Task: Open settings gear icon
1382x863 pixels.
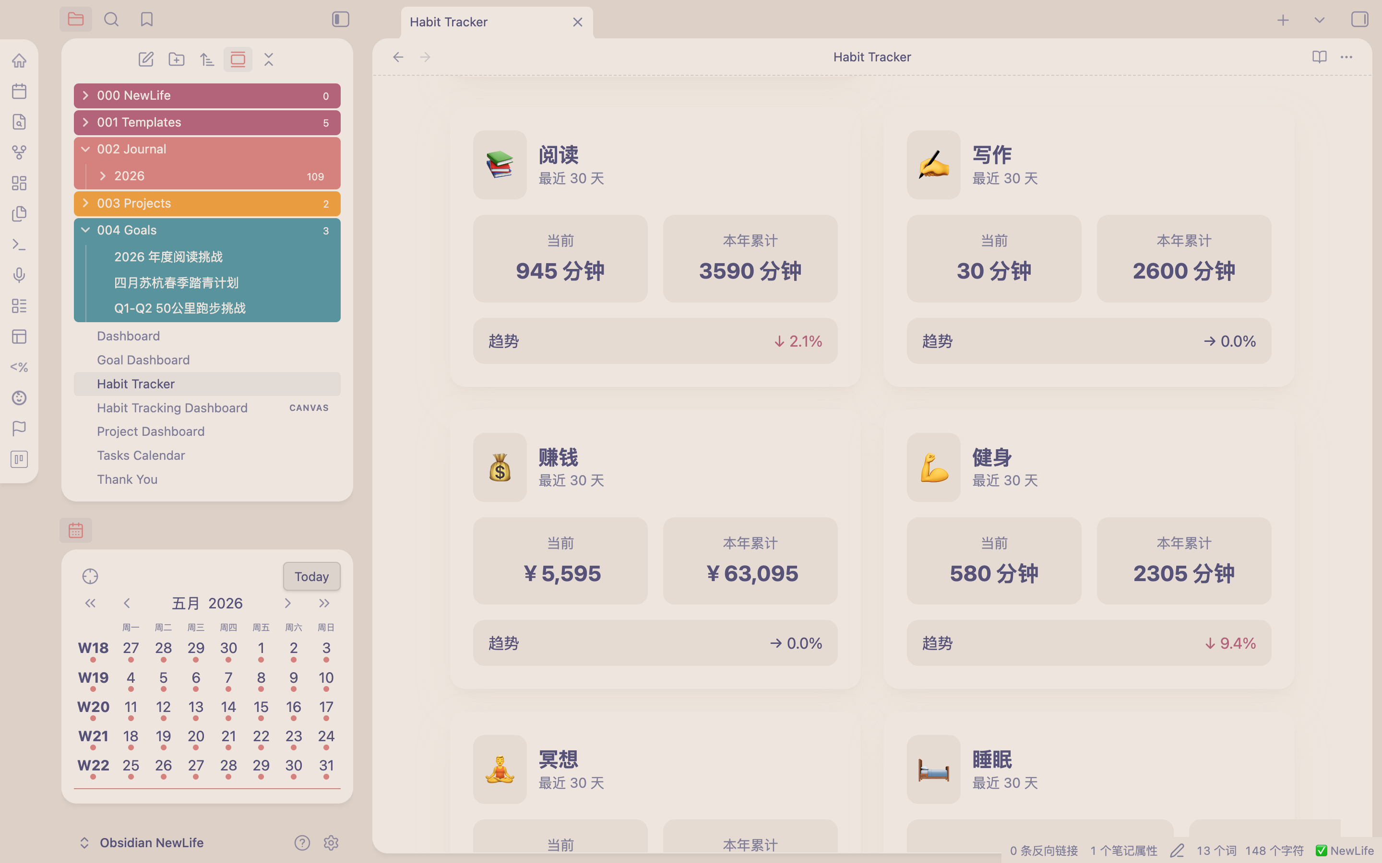Action: point(331,843)
